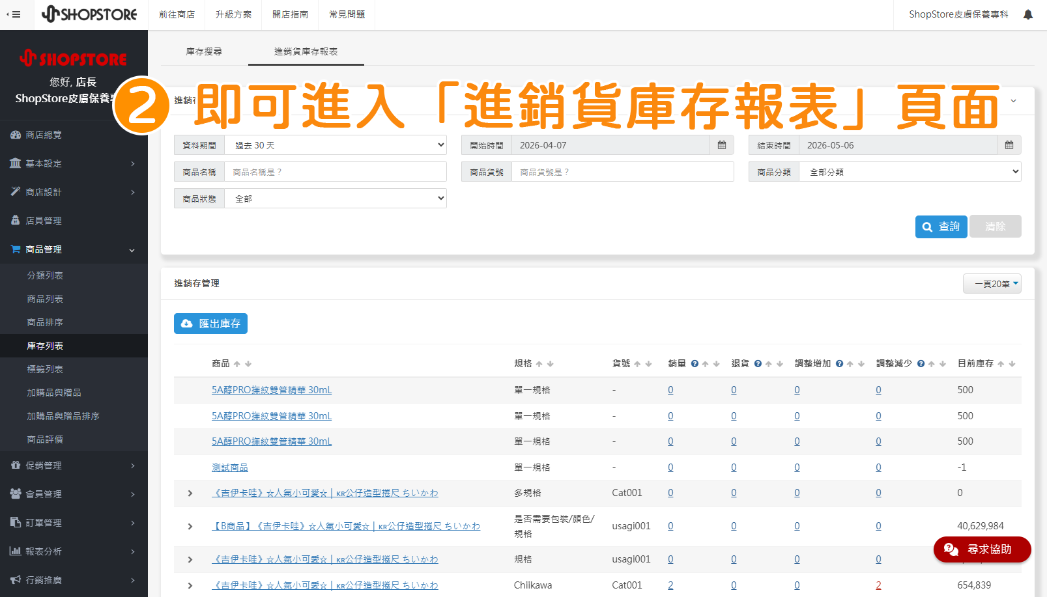The height and width of the screenshot is (597, 1047).
Task: Expand the Chiikawa Cat001 product row
Action: tap(190, 586)
